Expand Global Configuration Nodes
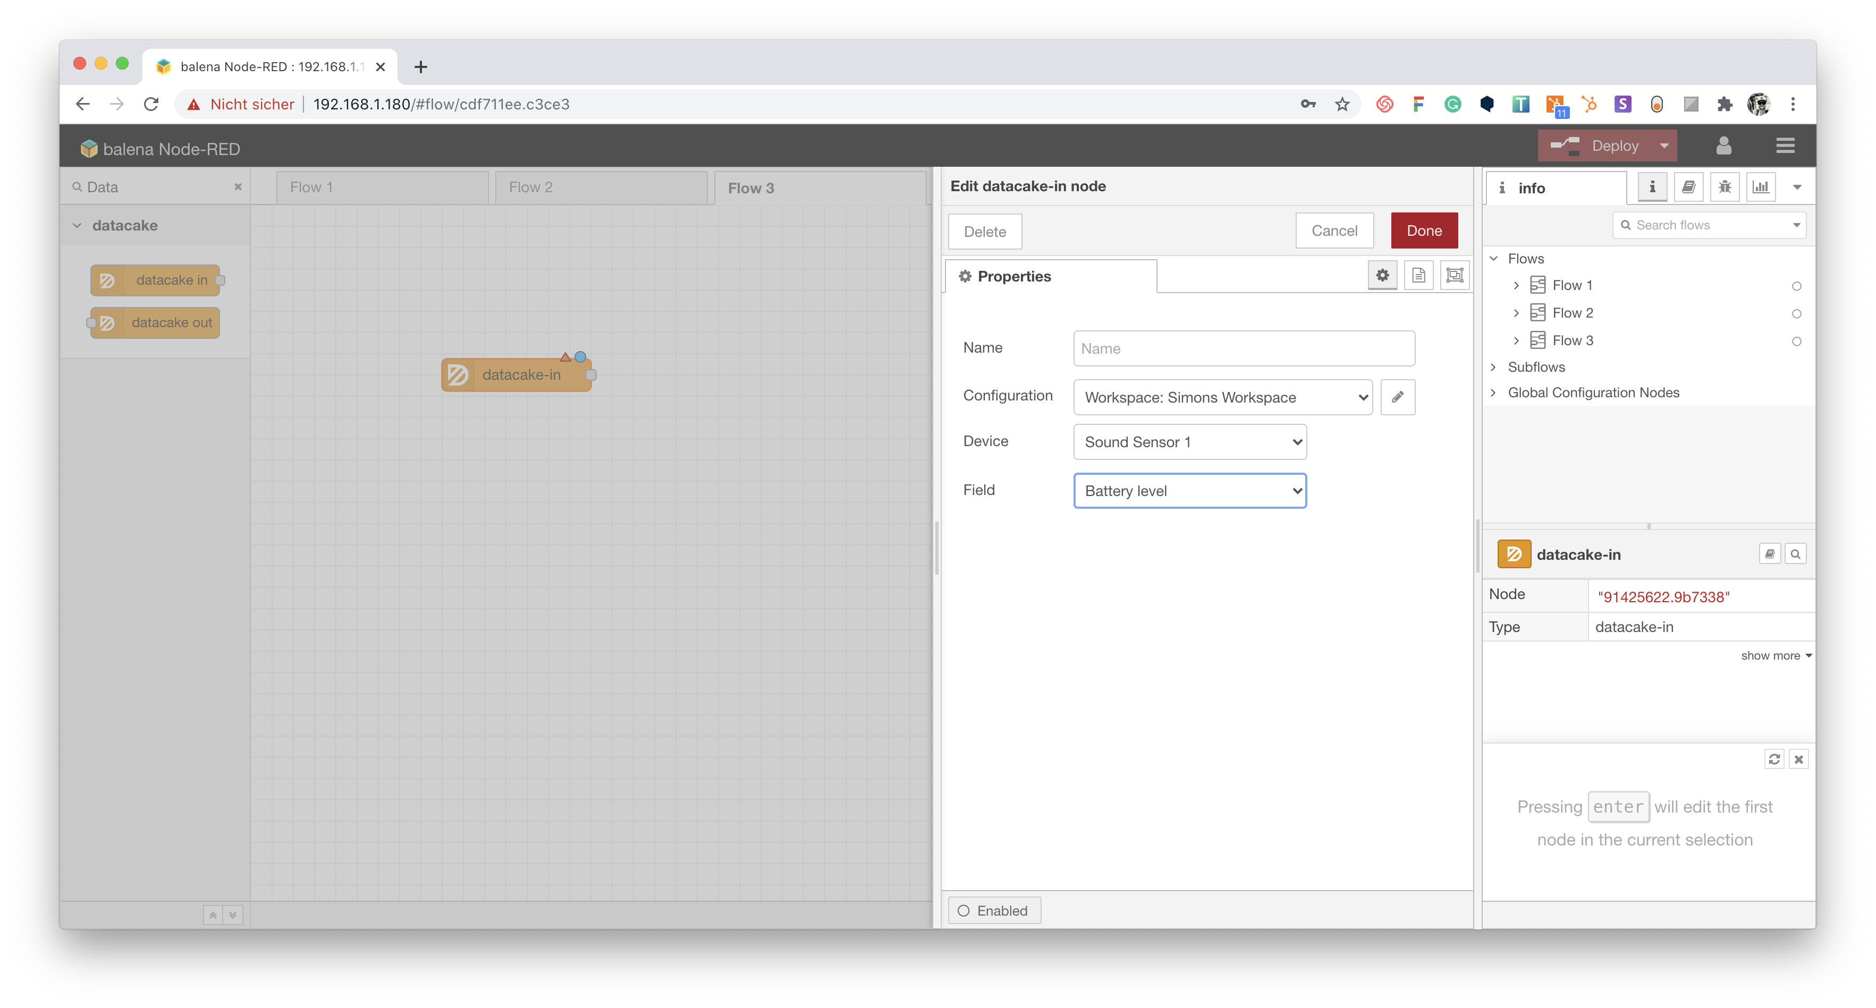This screenshot has height=1008, width=1876. (1494, 392)
